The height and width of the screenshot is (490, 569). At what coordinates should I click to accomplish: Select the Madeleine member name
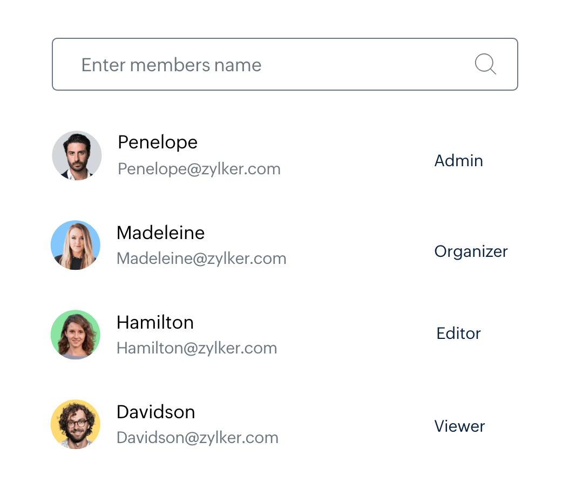160,233
